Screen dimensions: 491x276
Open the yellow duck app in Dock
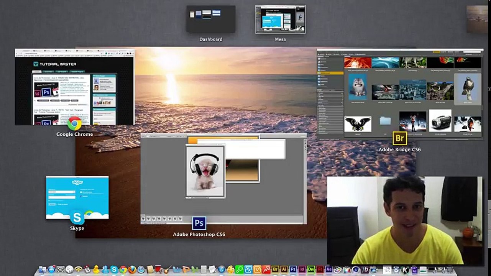tap(96, 269)
